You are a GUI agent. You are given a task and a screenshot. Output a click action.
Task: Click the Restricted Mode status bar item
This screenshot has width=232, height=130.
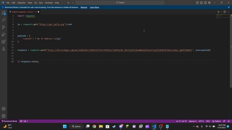point(9,121)
